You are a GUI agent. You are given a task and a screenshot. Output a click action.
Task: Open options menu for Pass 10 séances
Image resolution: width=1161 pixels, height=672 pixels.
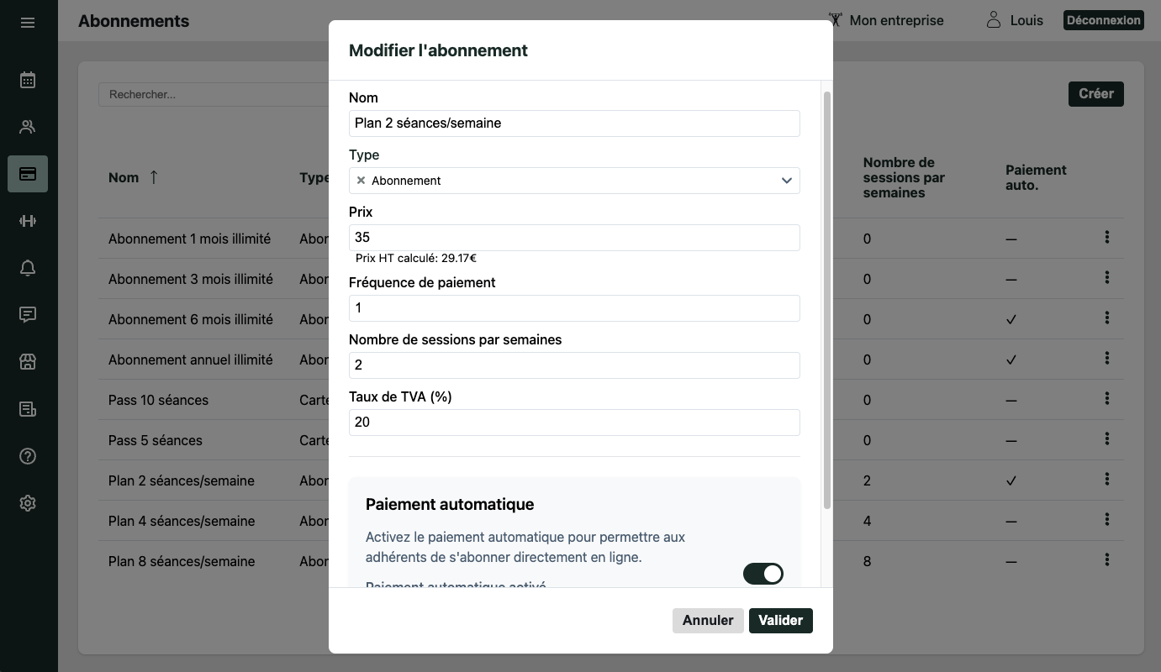click(1107, 399)
